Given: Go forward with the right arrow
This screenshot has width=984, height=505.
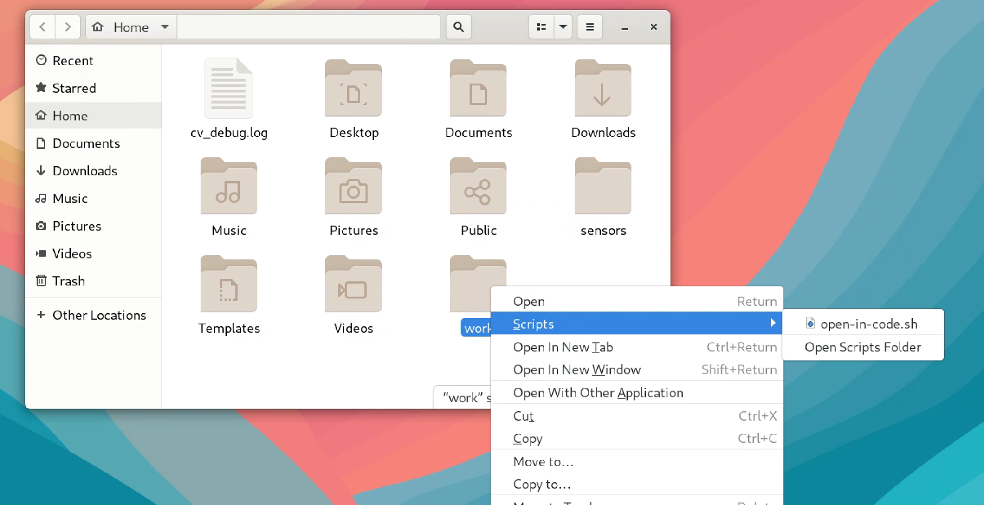Looking at the screenshot, I should [68, 27].
